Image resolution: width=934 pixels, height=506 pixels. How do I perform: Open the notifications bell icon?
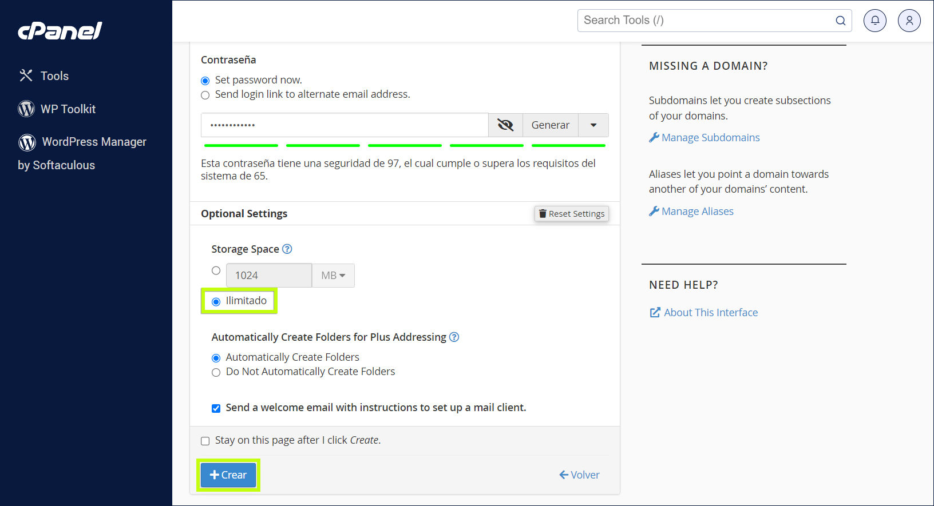pos(874,21)
